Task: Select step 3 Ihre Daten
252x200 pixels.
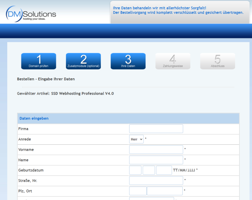Action: click(128, 61)
